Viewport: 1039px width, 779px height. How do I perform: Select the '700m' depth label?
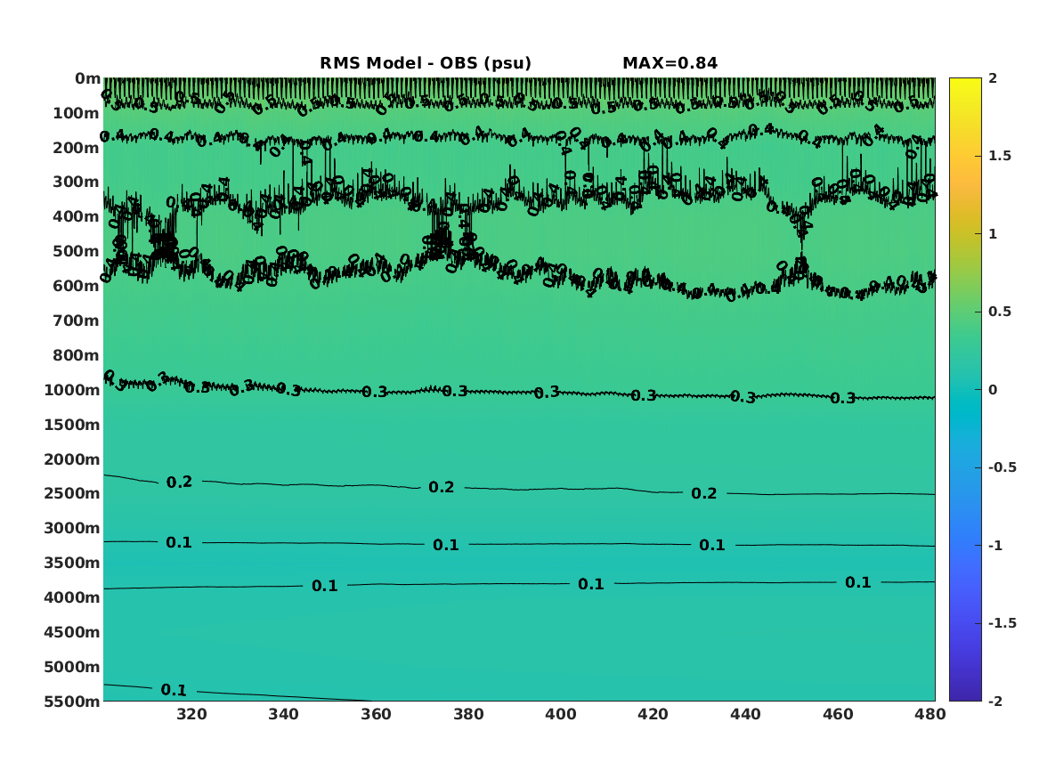(77, 321)
